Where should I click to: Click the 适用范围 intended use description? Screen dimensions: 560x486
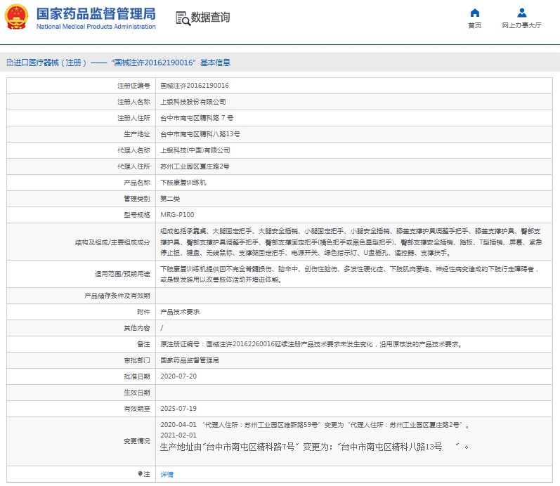[349, 274]
